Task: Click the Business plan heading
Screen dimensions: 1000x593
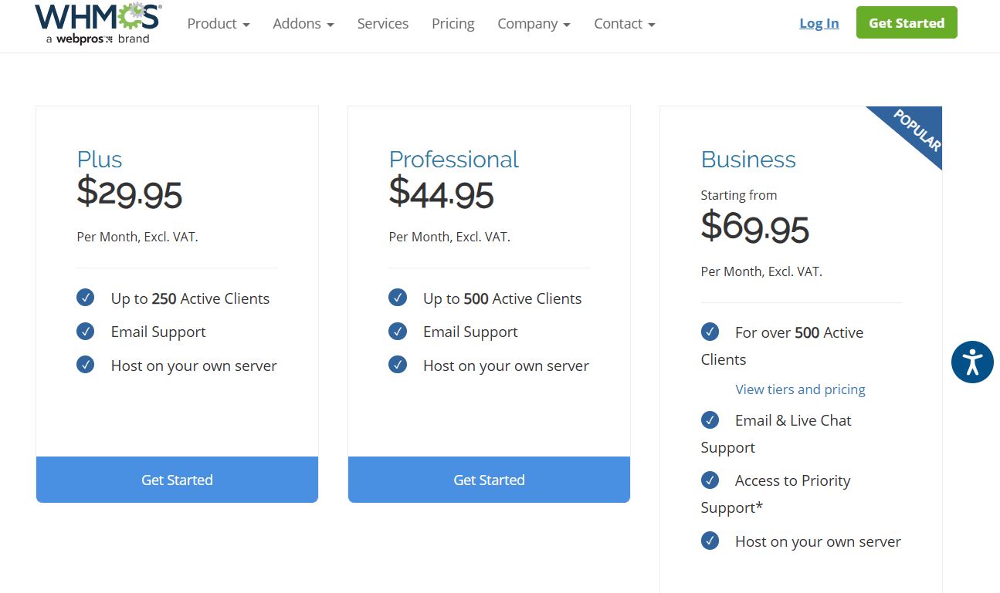Action: pyautogui.click(x=748, y=160)
